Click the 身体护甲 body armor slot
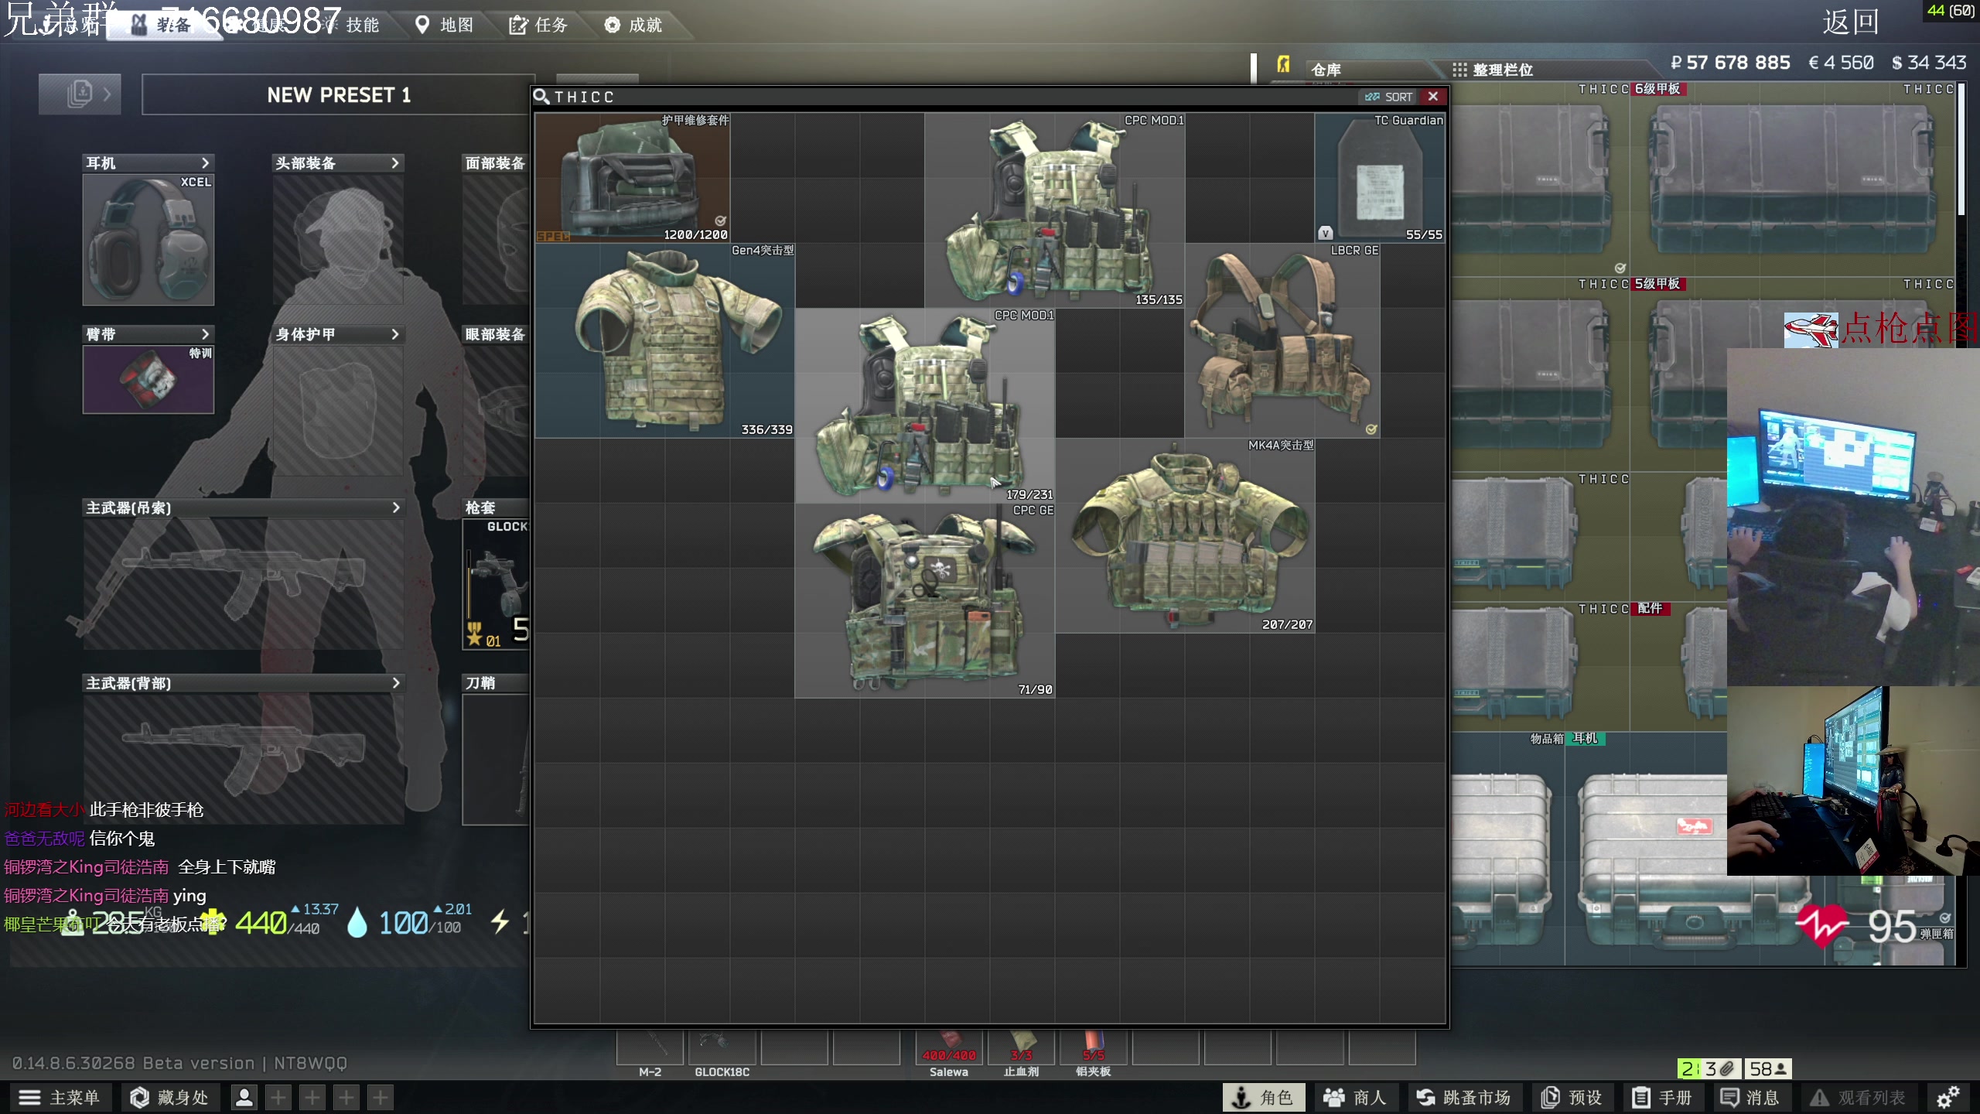 338,411
